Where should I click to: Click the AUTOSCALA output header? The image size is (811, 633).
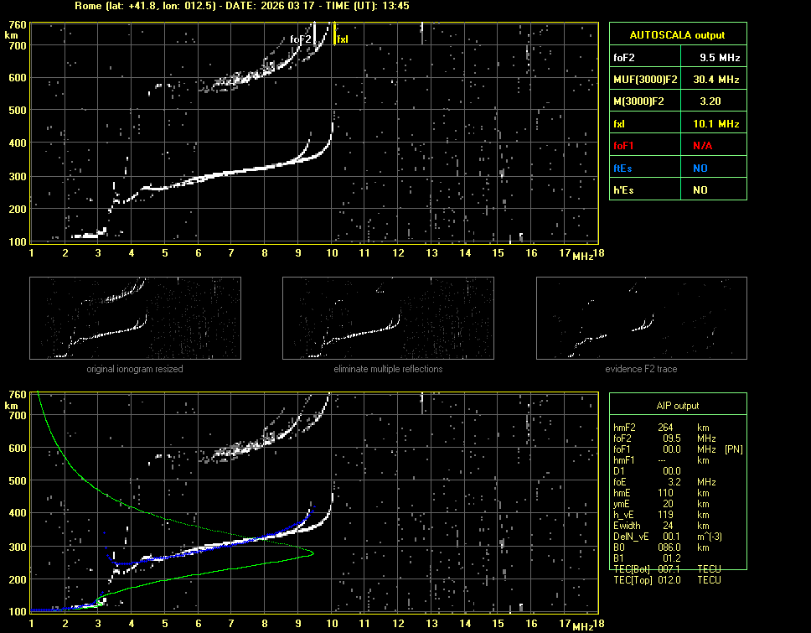pyautogui.click(x=678, y=35)
